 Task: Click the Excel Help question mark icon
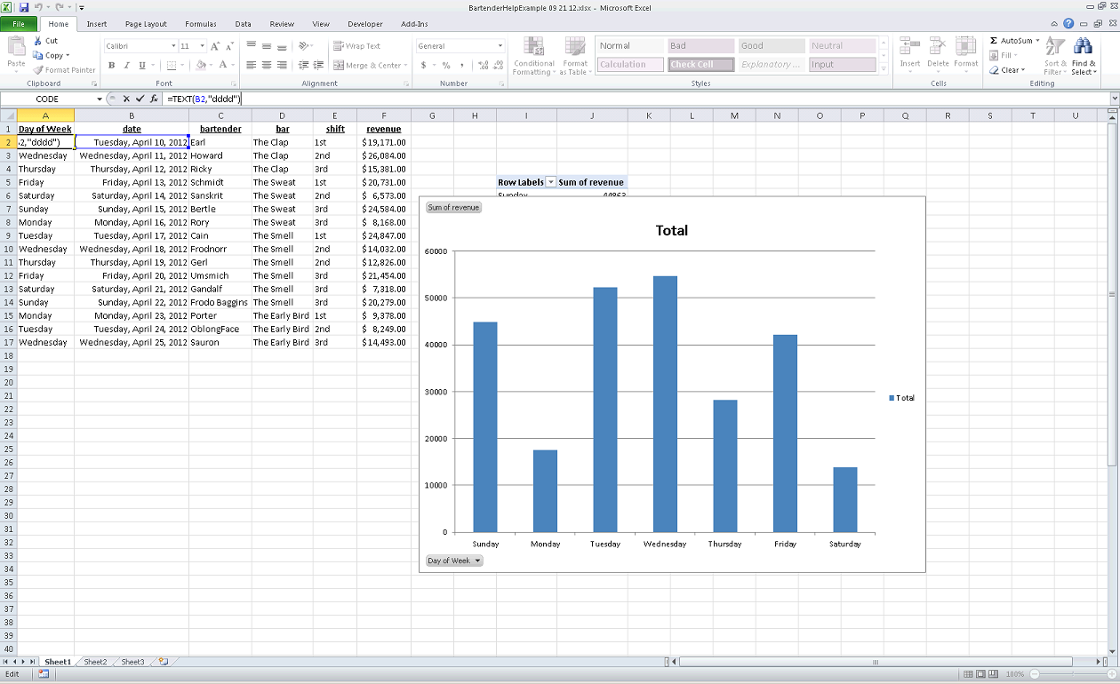(x=1068, y=24)
